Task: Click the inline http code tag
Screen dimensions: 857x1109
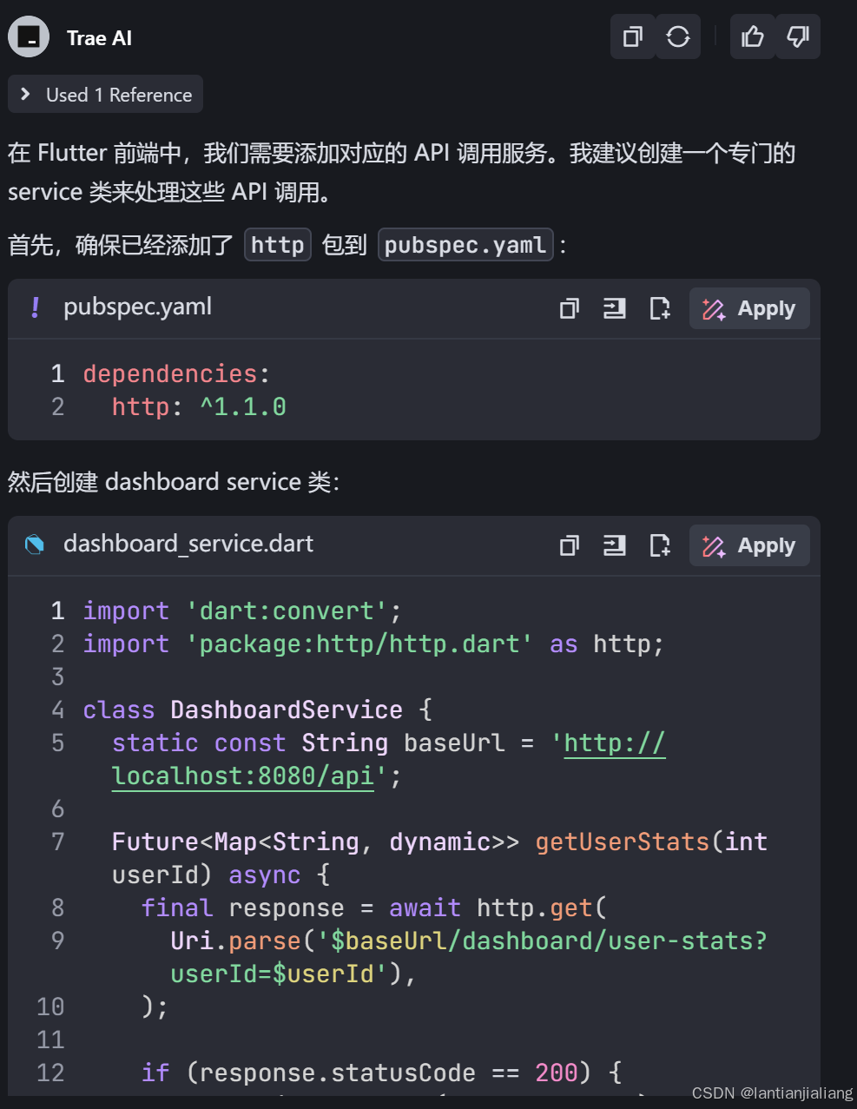Action: (278, 245)
